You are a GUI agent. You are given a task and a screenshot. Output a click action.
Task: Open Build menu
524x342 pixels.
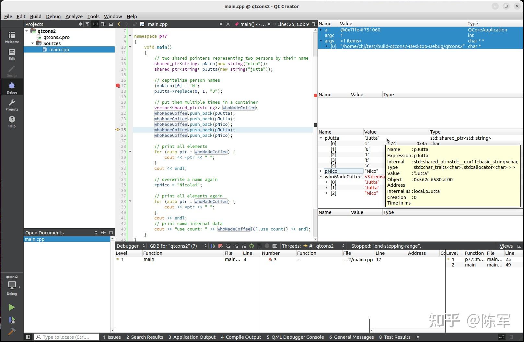[x=36, y=17]
